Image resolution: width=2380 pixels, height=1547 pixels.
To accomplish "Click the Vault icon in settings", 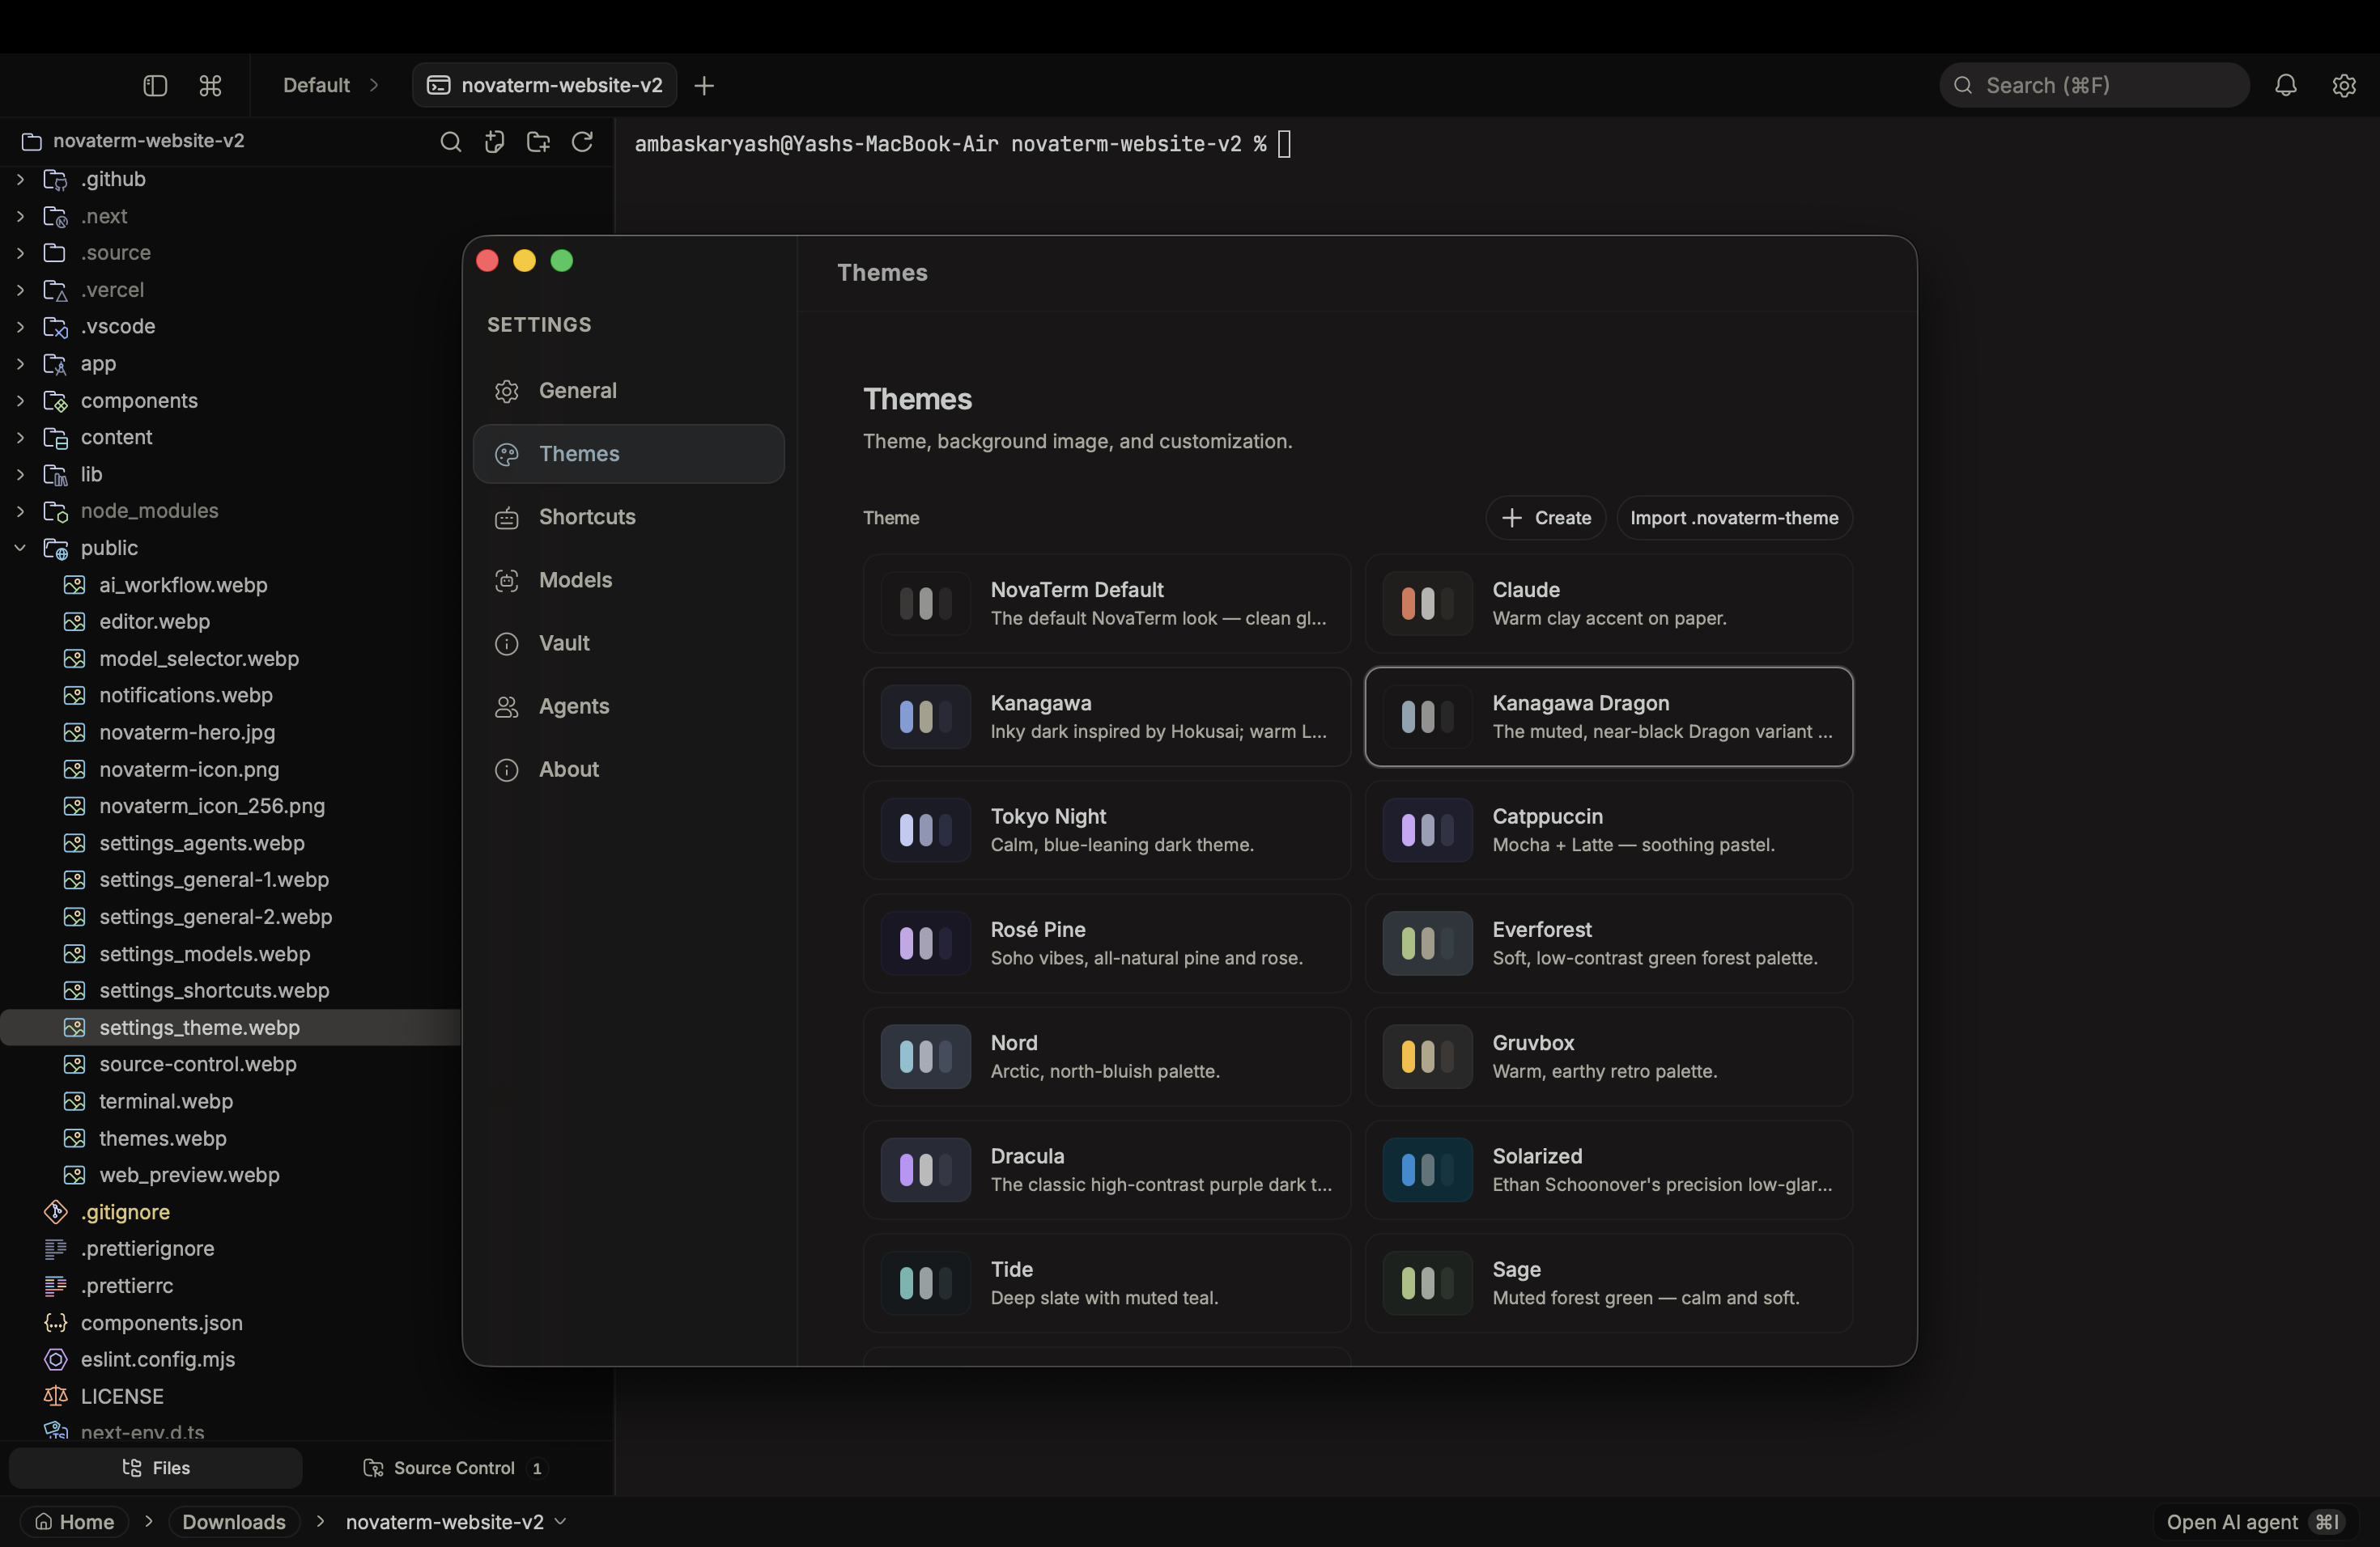I will click(x=507, y=643).
